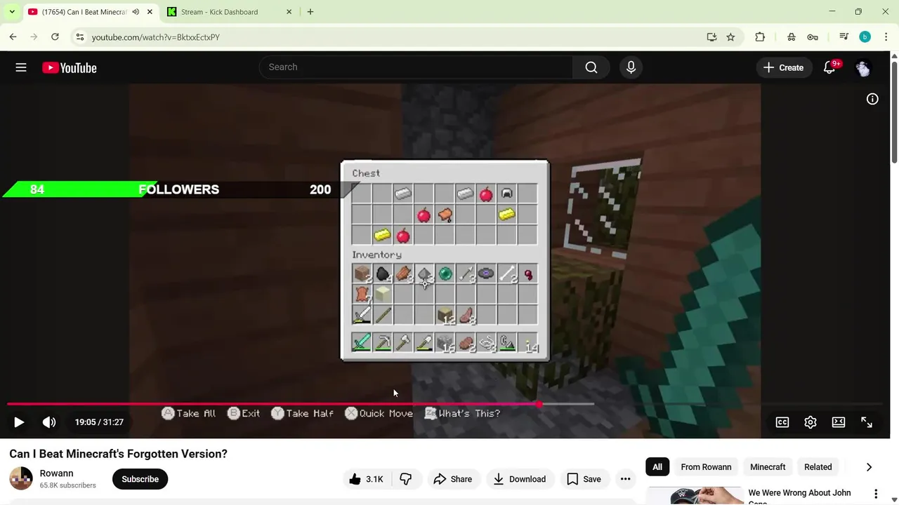Image resolution: width=899 pixels, height=505 pixels.
Task: Click the video title text
Action: pyautogui.click(x=118, y=454)
